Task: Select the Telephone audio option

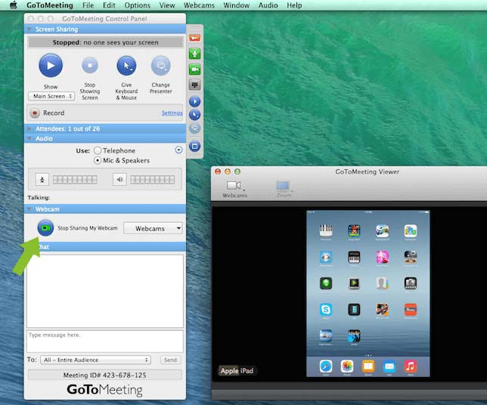Action: pyautogui.click(x=98, y=150)
